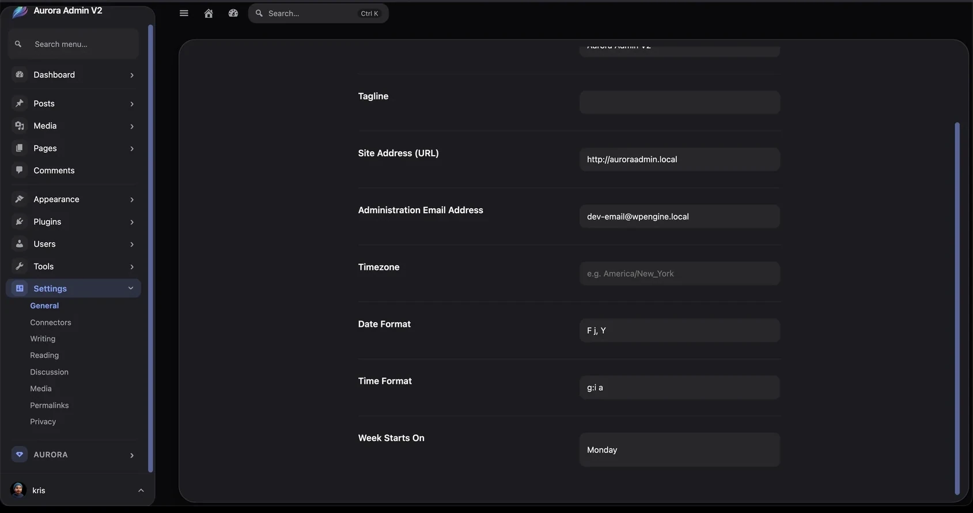Click the Pages sidebar icon
Screen dimensions: 973x513
(x=20, y=148)
